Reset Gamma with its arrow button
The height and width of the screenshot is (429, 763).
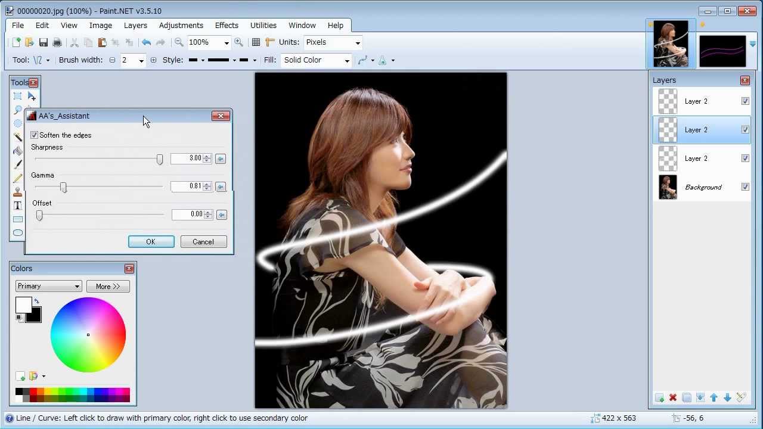(x=221, y=187)
